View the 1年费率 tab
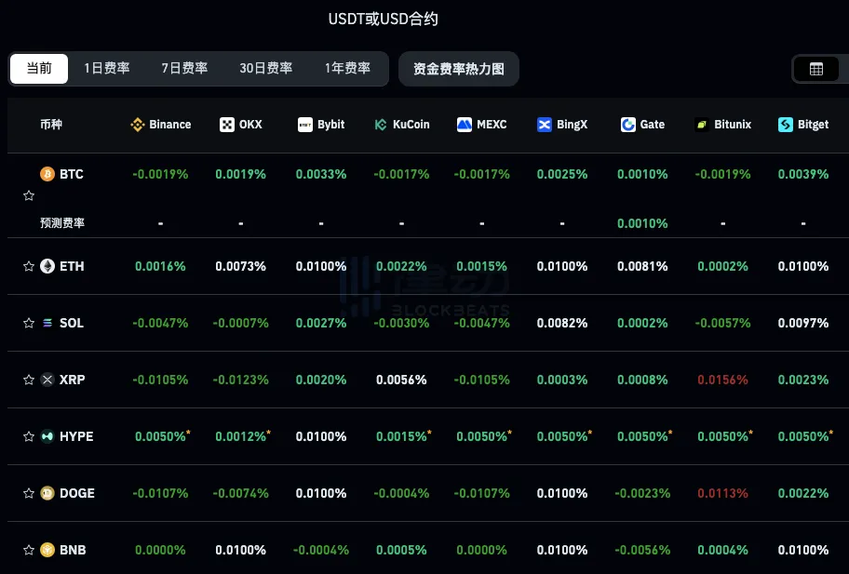 [x=347, y=68]
